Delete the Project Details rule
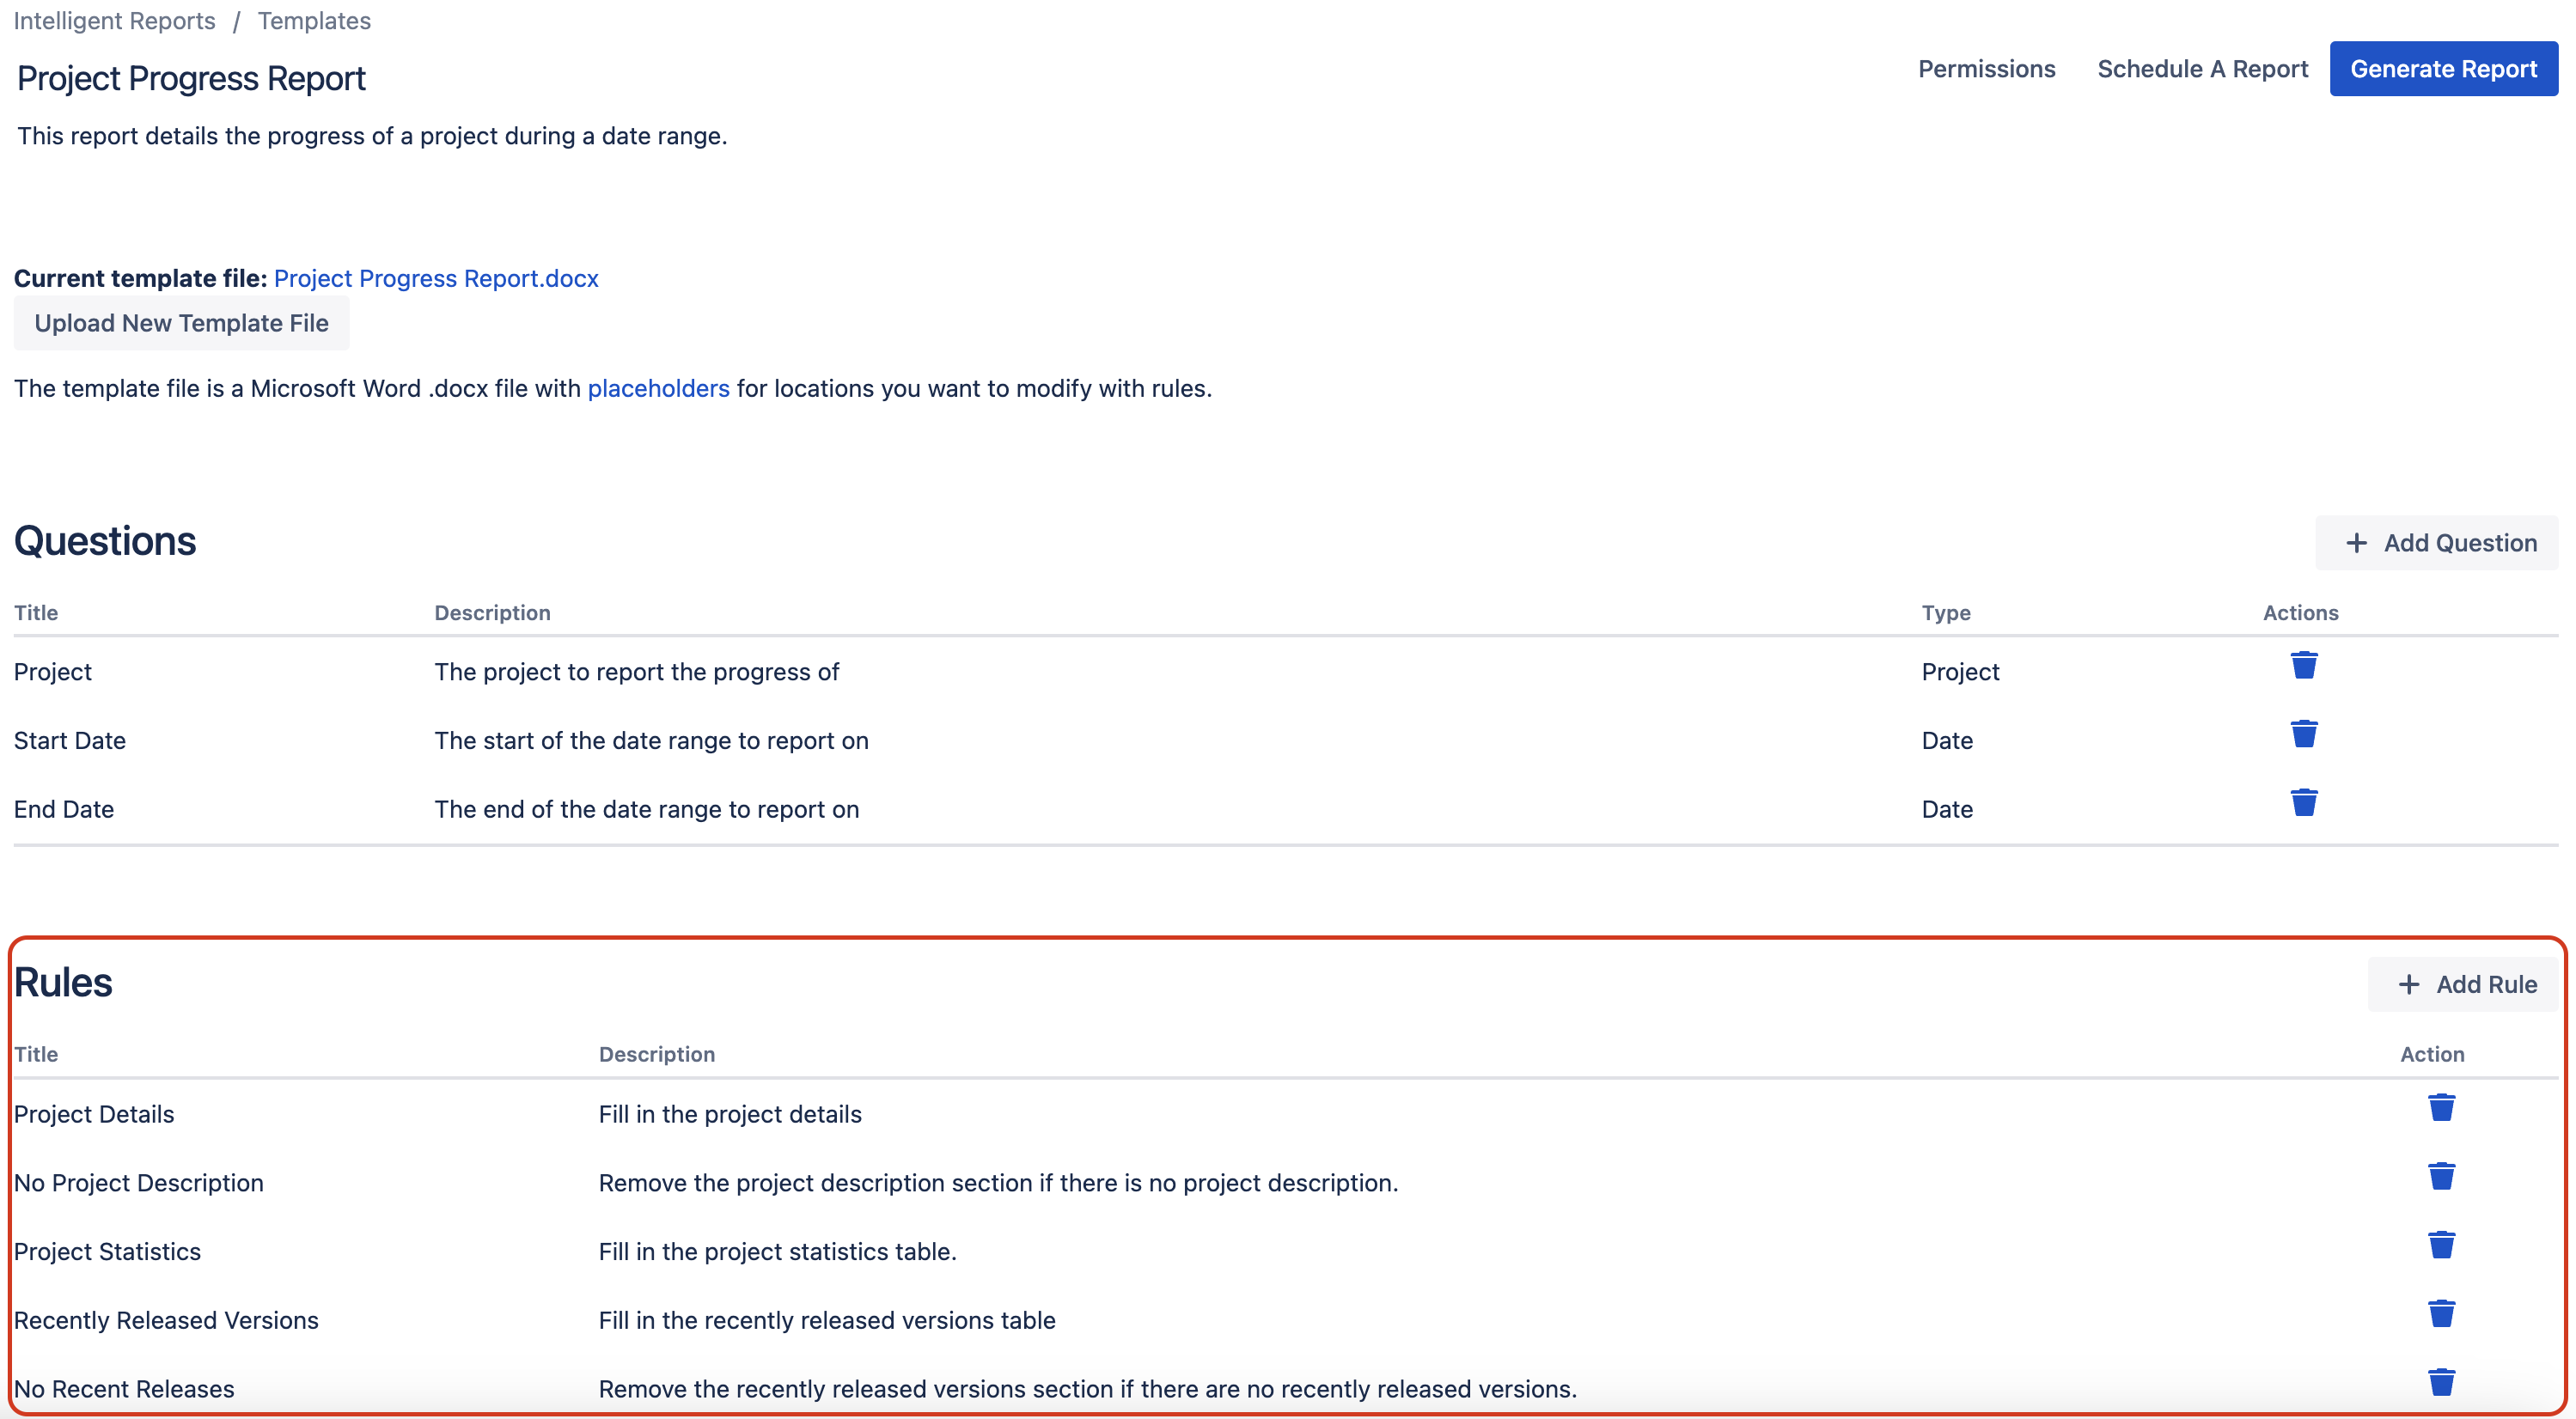Image resolution: width=2576 pixels, height=1419 pixels. [2441, 1108]
